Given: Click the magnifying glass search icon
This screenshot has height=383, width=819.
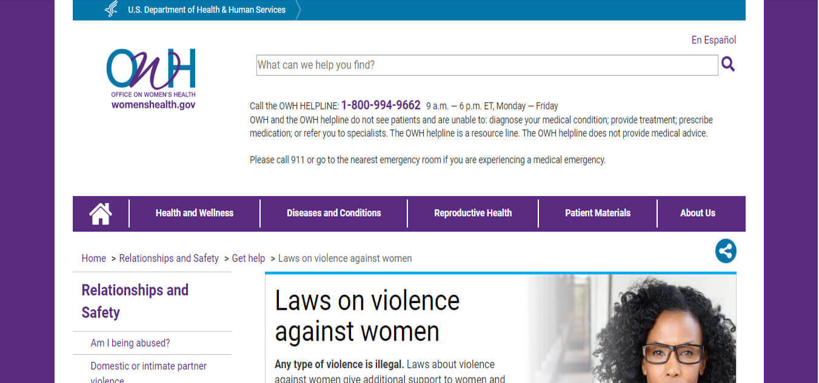Looking at the screenshot, I should (728, 64).
